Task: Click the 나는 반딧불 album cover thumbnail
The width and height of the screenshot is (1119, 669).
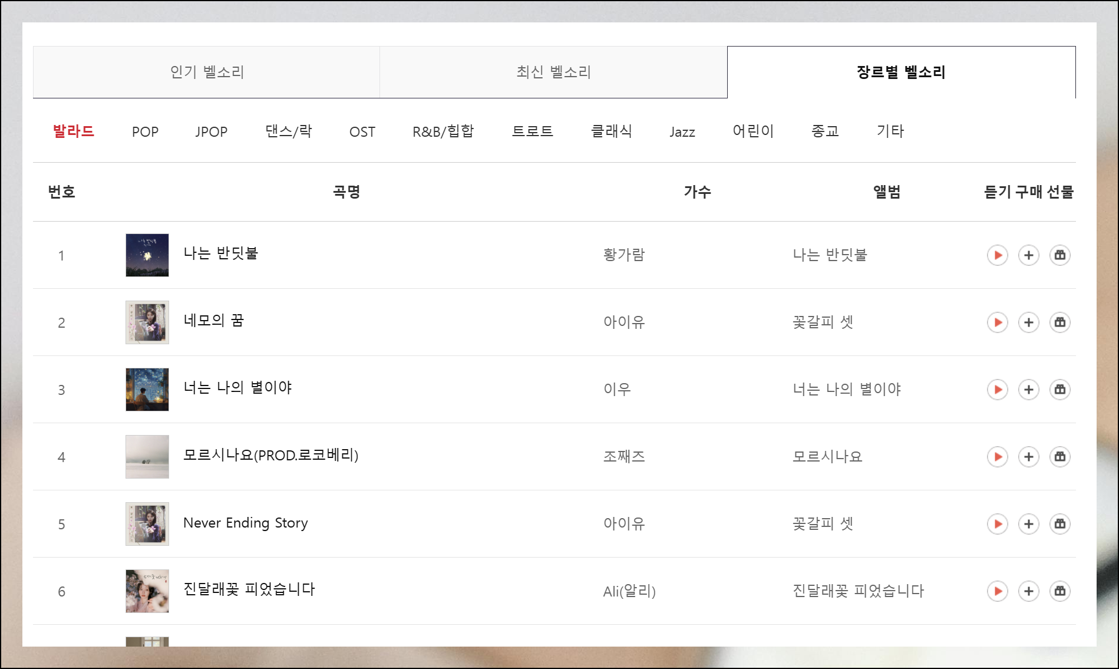Action: [x=147, y=255]
